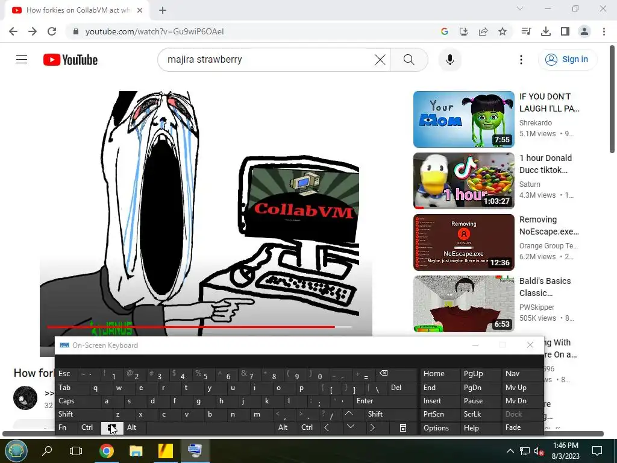The height and width of the screenshot is (463, 617).
Task: Open Chrome profile avatar
Action: [584, 31]
